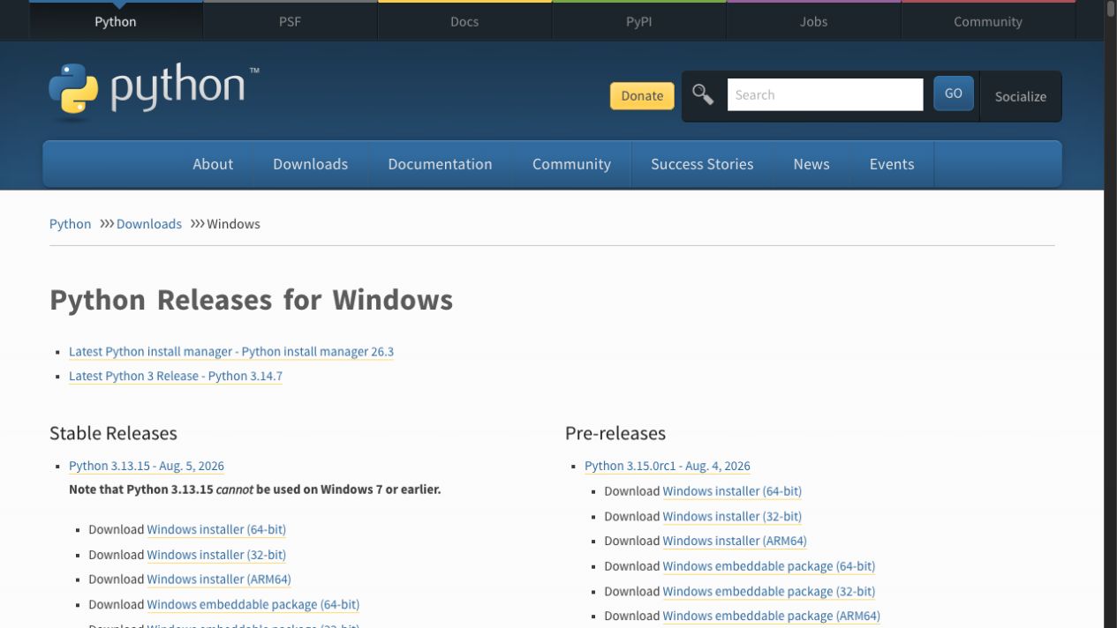The height and width of the screenshot is (628, 1117).
Task: Open the News navigation item
Action: point(811,164)
